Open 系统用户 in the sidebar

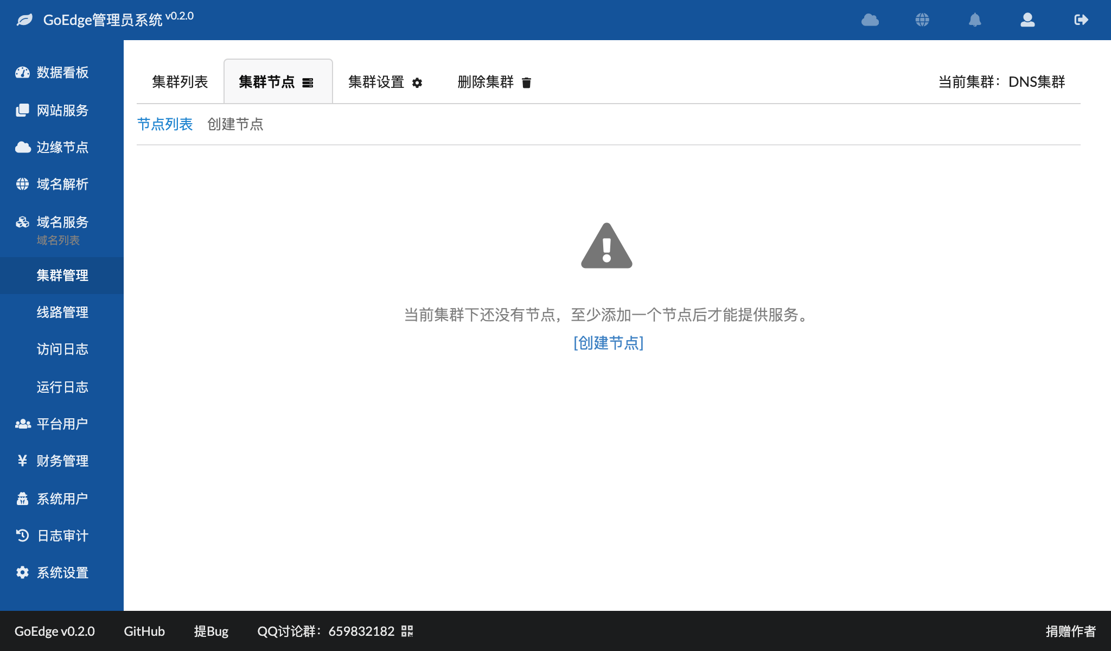(x=62, y=499)
